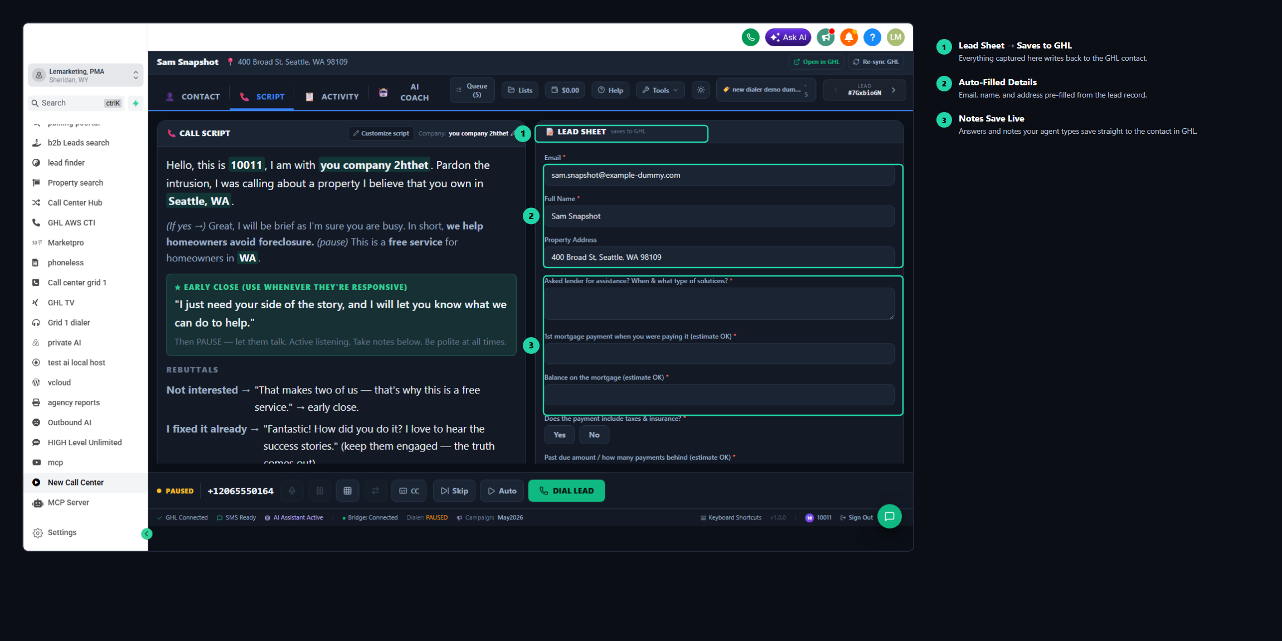
Task: Click the blue question mark help icon
Action: coord(872,37)
